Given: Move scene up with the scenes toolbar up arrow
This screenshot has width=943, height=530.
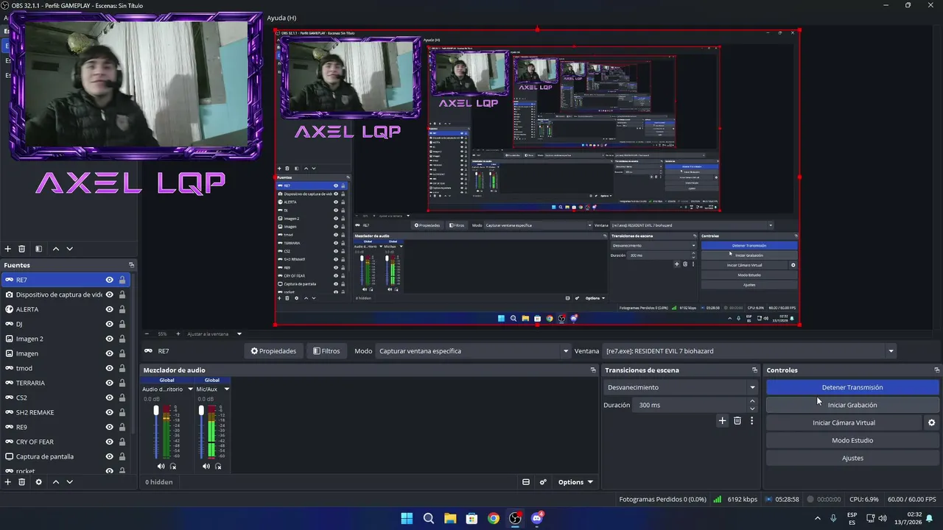Looking at the screenshot, I should click(x=55, y=249).
